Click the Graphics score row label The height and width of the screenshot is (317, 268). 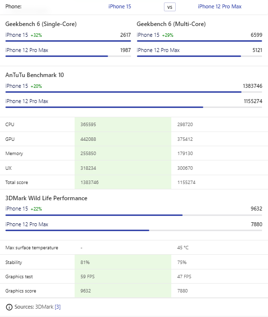pyautogui.click(x=21, y=291)
